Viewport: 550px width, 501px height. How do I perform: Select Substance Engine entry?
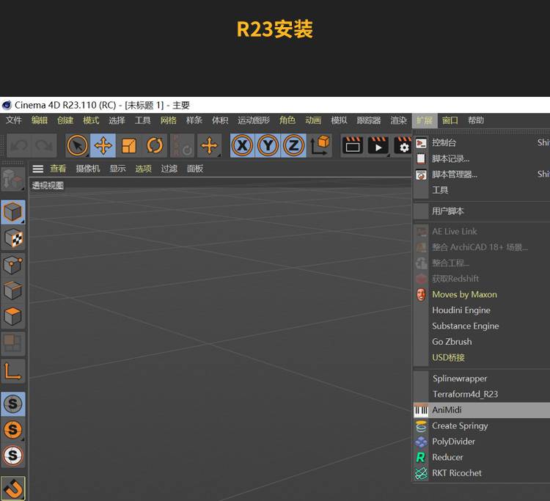(x=482, y=326)
